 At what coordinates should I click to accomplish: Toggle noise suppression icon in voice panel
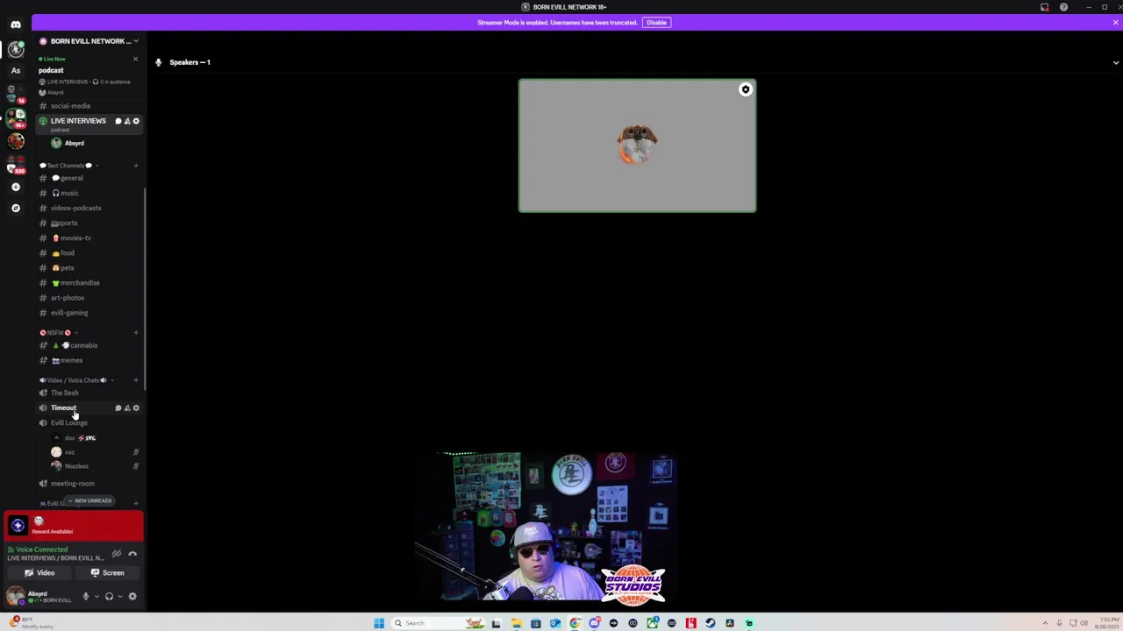tap(117, 554)
